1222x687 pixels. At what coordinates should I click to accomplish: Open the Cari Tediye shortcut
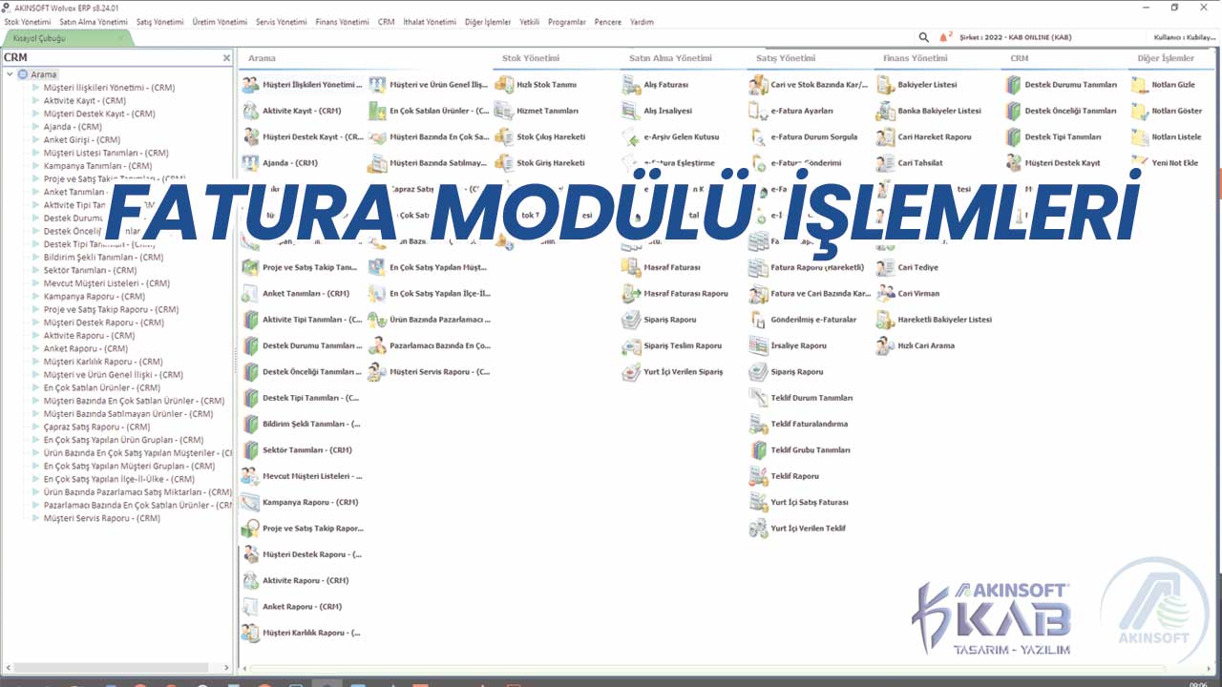tap(908, 267)
